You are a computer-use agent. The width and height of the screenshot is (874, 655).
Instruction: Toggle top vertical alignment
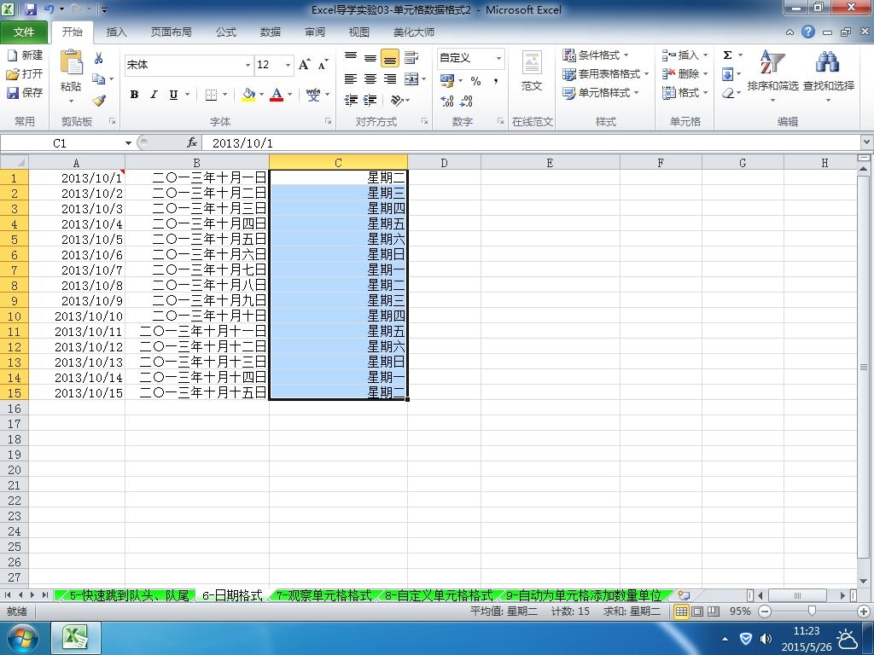point(351,57)
